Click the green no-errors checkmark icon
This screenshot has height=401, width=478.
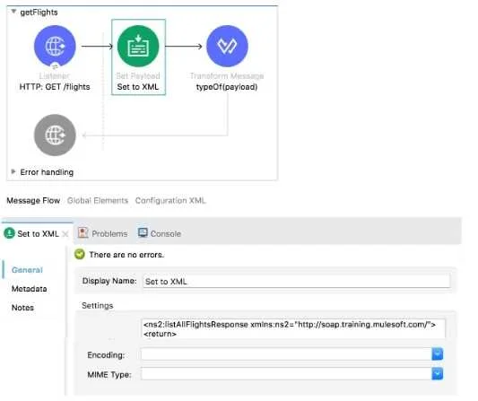coord(80,254)
